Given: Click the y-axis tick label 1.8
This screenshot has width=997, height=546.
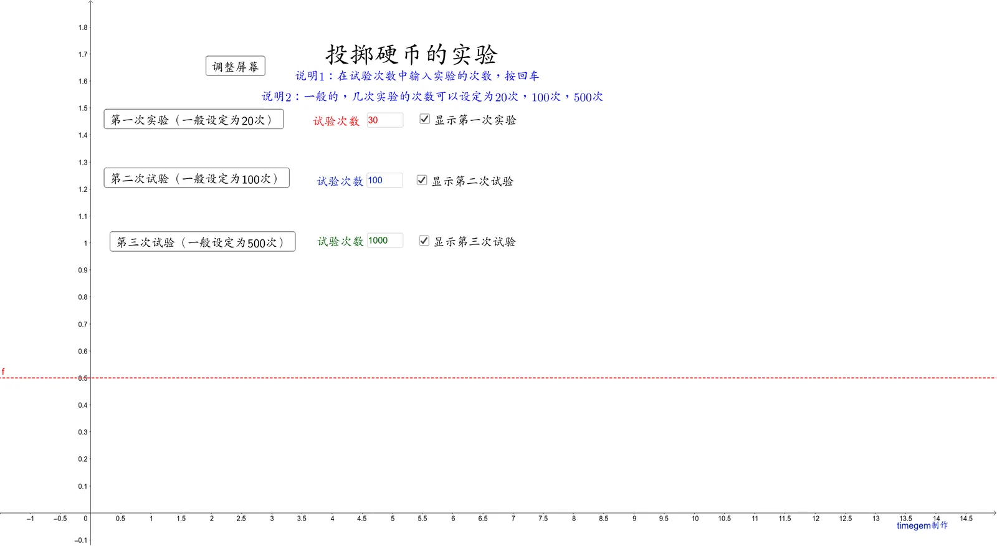Looking at the screenshot, I should [83, 27].
